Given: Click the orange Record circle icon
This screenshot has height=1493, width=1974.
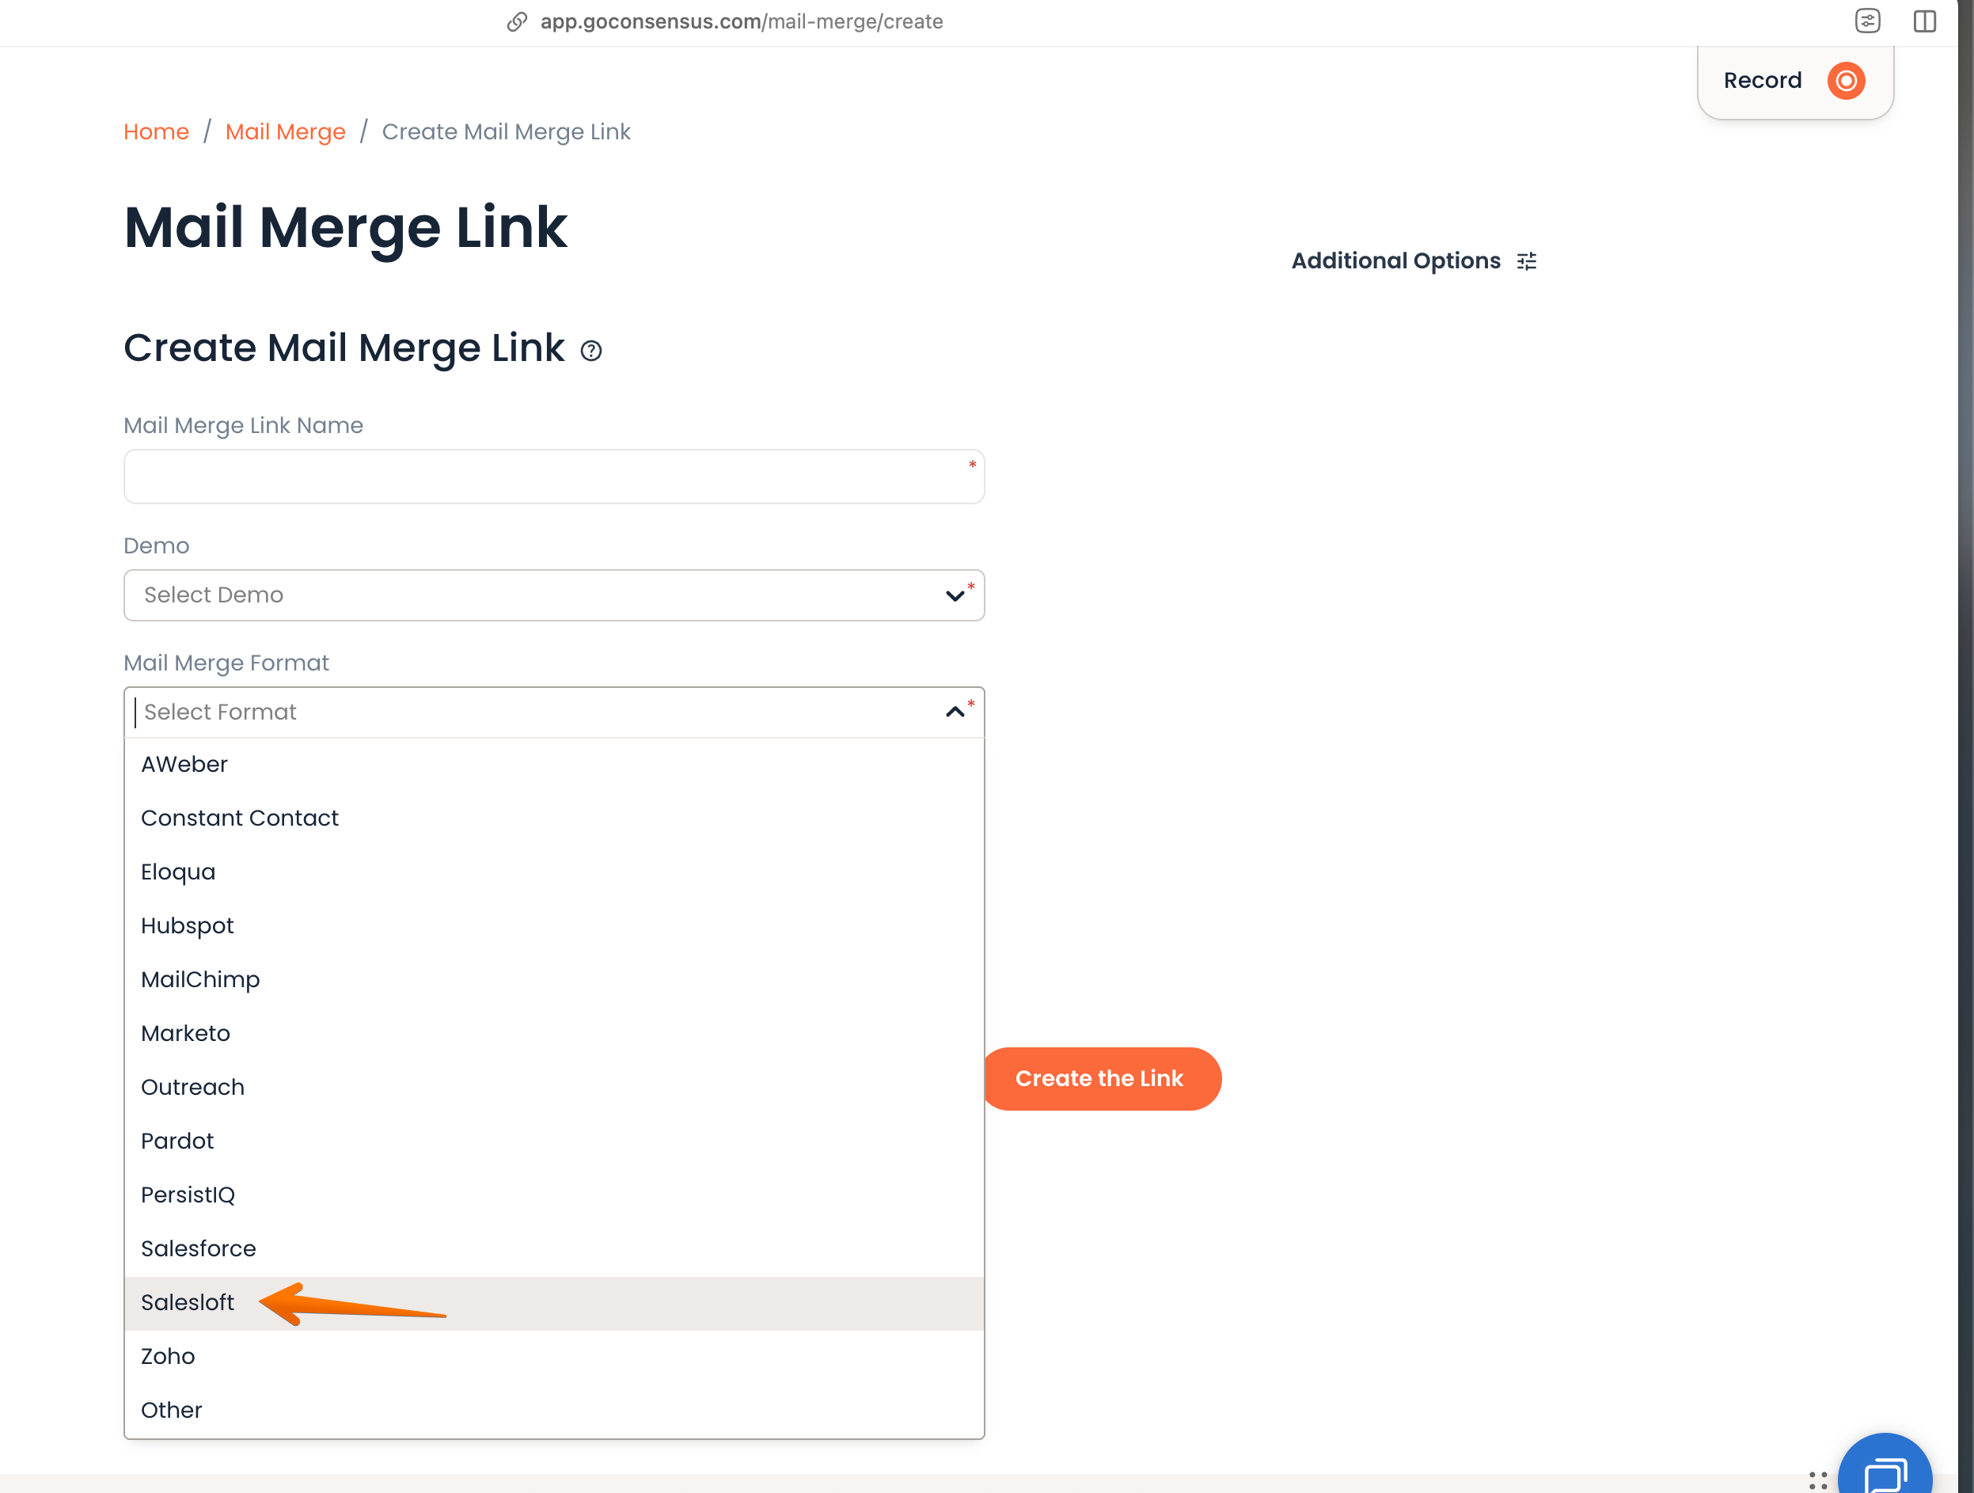Looking at the screenshot, I should point(1846,80).
